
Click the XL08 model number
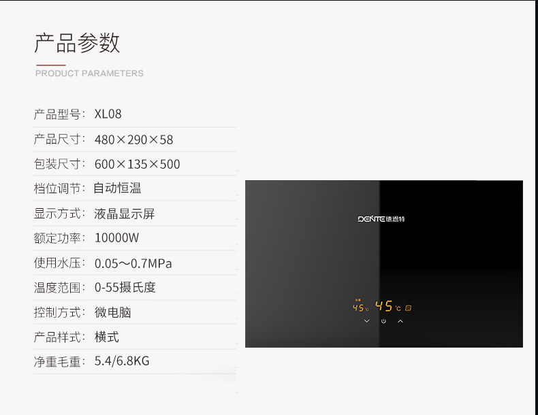(108, 114)
